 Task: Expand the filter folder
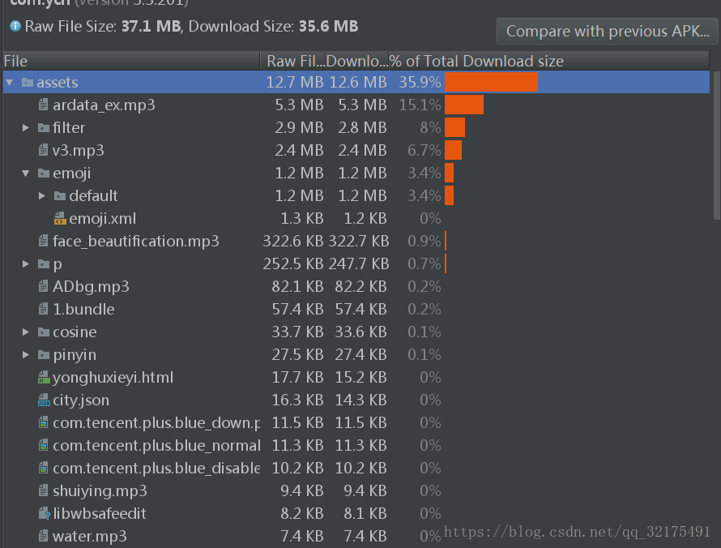pos(26,127)
